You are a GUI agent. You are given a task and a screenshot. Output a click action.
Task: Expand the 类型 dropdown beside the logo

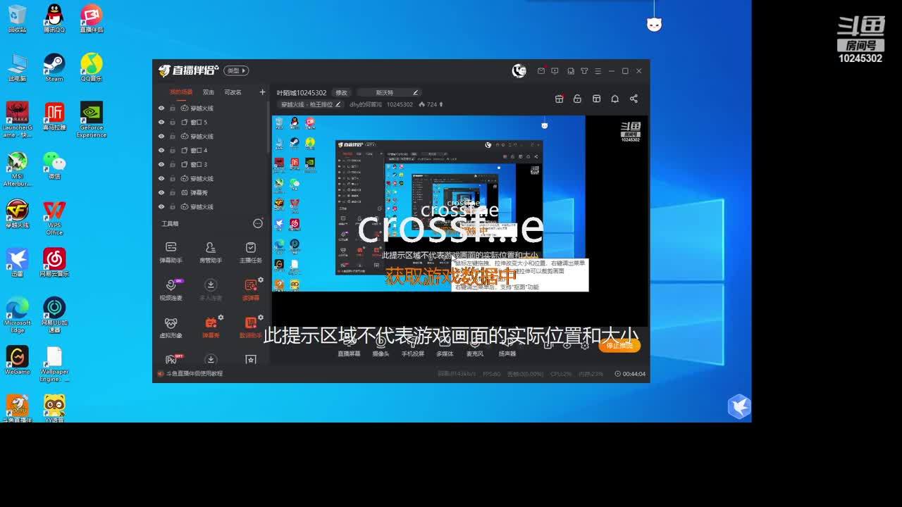(236, 70)
